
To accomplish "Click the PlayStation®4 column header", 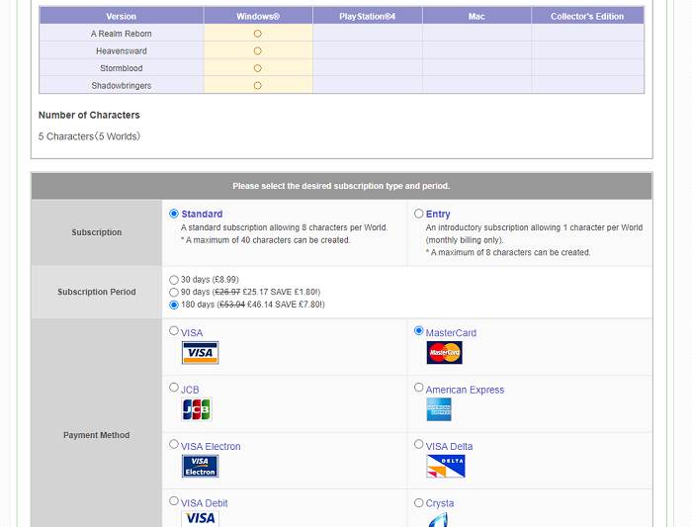I will coord(368,17).
